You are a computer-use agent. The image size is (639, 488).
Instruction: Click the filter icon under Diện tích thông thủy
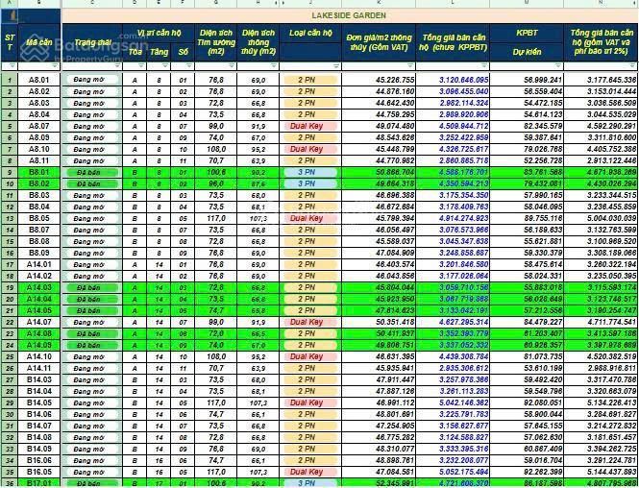pos(275,66)
